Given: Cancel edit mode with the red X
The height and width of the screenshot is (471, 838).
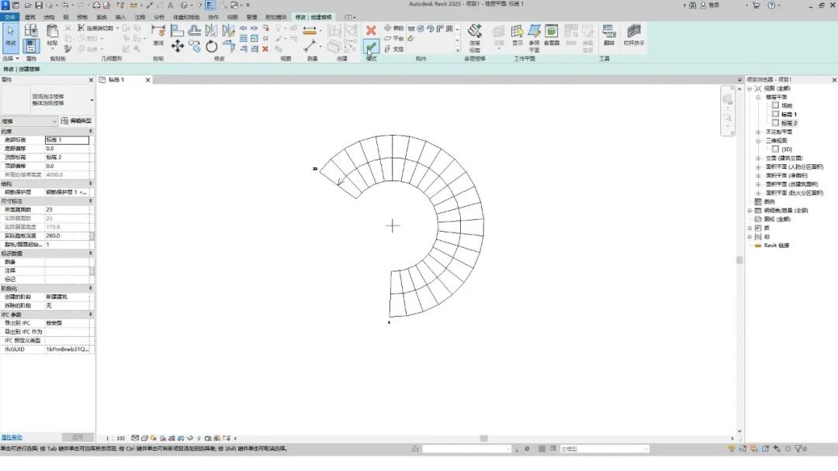Looking at the screenshot, I should click(x=371, y=30).
